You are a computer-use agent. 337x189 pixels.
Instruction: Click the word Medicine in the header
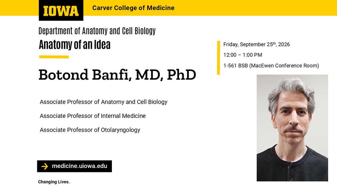point(161,8)
